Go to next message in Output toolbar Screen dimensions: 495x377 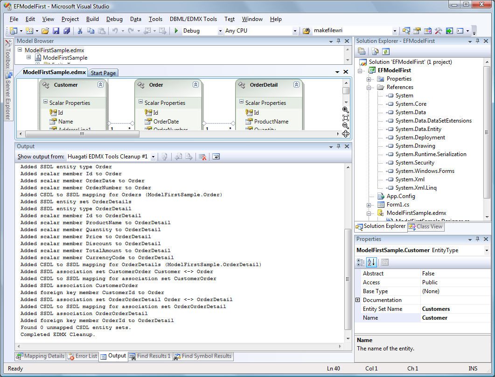pyautogui.click(x=189, y=157)
